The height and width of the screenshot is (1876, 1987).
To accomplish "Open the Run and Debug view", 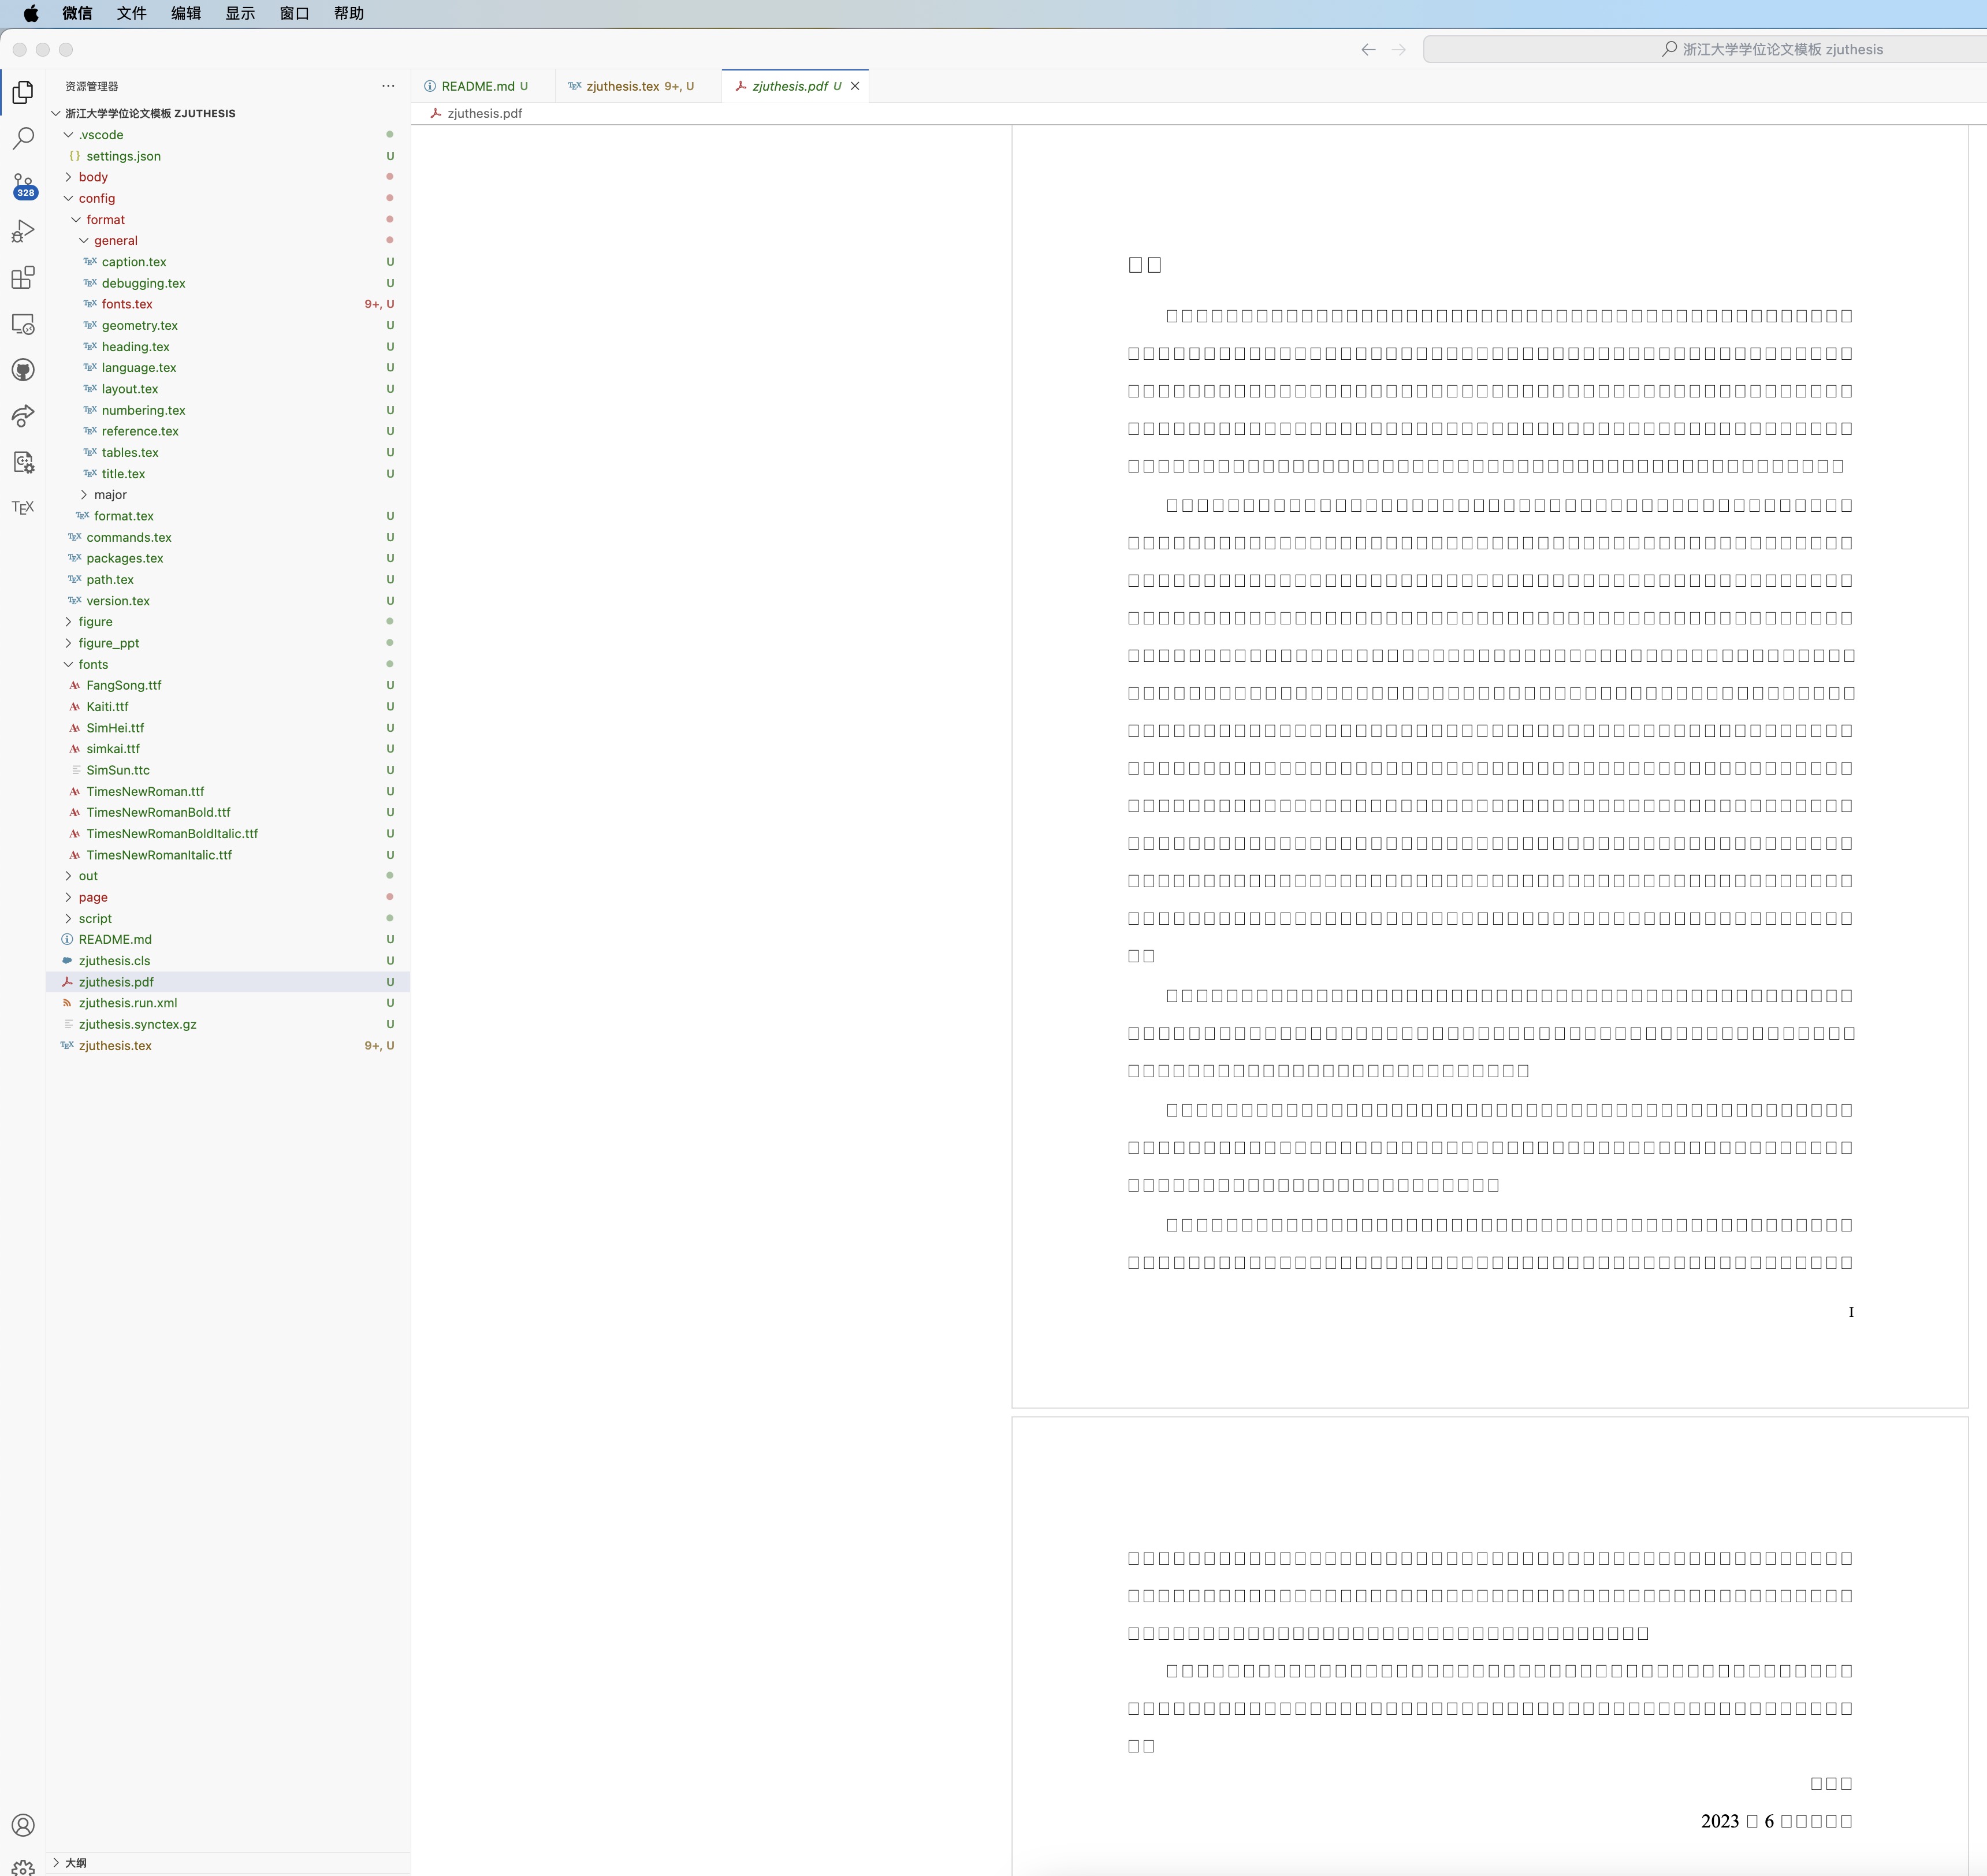I will [x=23, y=231].
